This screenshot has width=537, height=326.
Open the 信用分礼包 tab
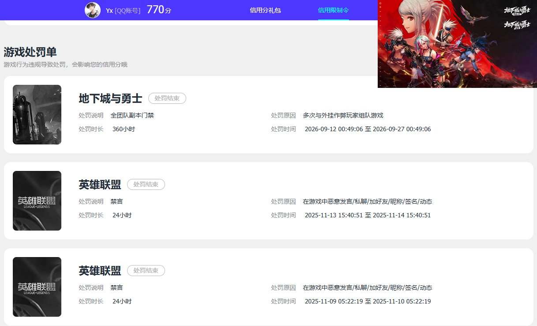click(x=265, y=10)
